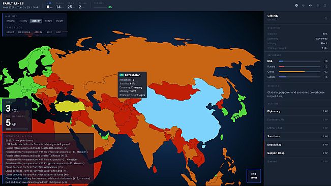Click the action points progress bar
This screenshot has width=331, height=186.
pos(17,129)
